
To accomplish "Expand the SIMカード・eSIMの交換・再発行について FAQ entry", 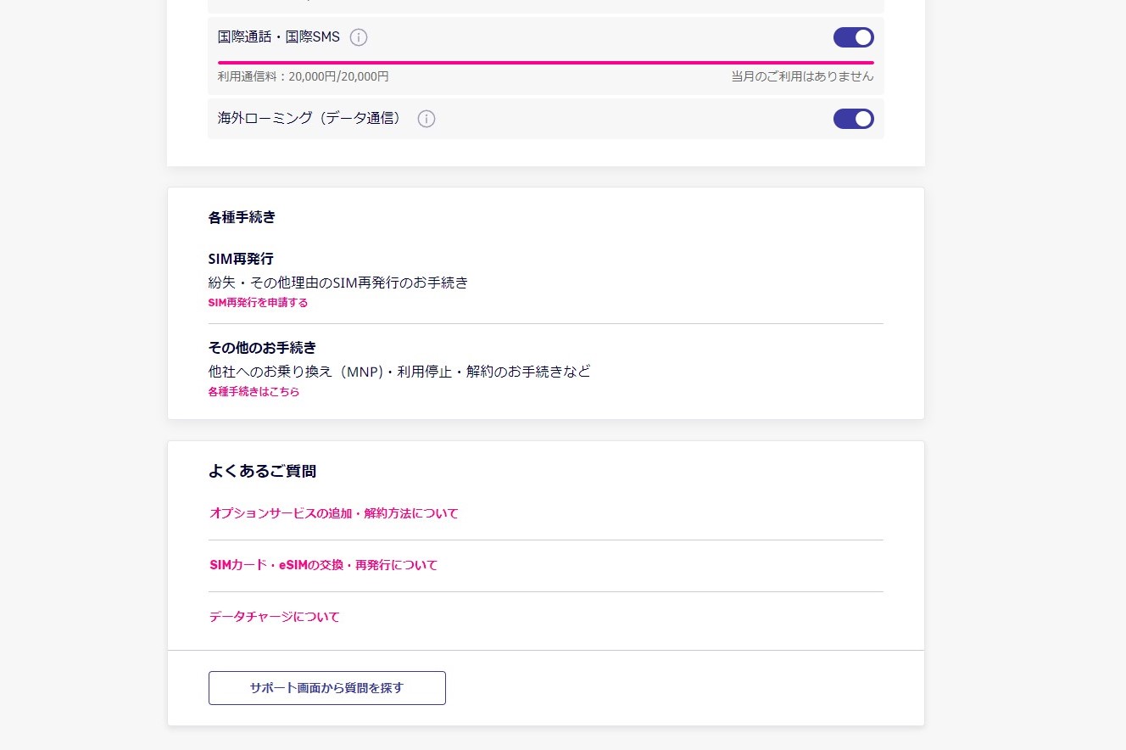I will [323, 565].
